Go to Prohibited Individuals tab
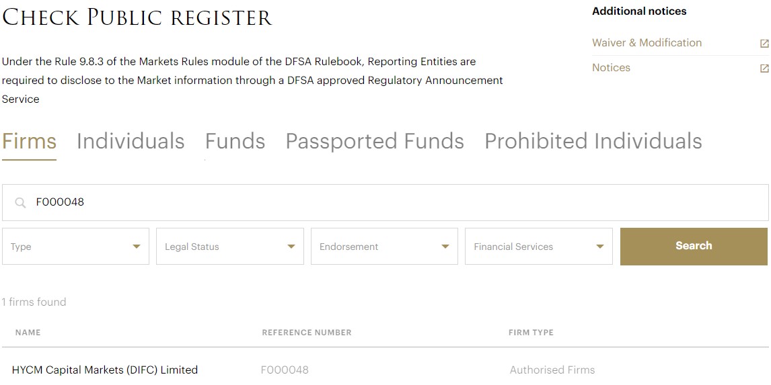 coord(593,141)
